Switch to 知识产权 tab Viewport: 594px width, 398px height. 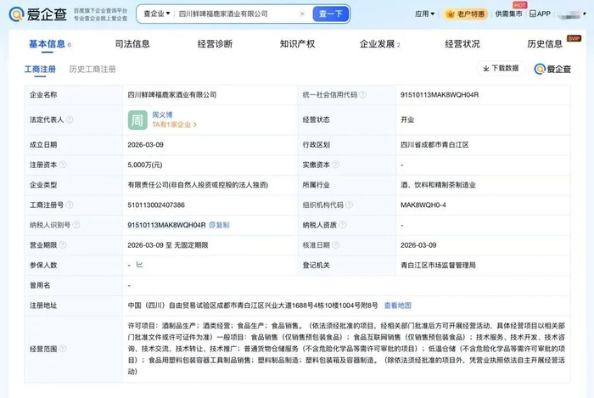click(297, 44)
